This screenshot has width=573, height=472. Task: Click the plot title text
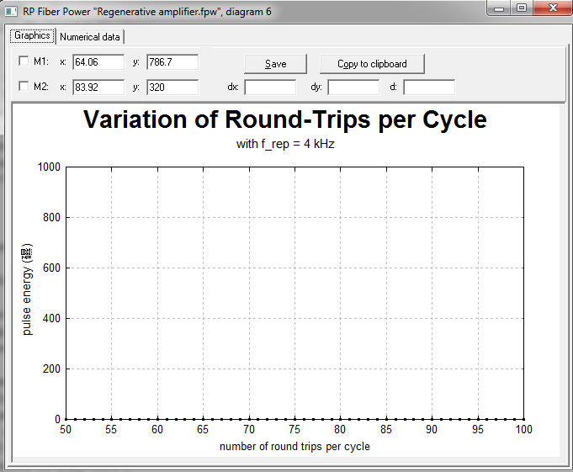pos(285,119)
